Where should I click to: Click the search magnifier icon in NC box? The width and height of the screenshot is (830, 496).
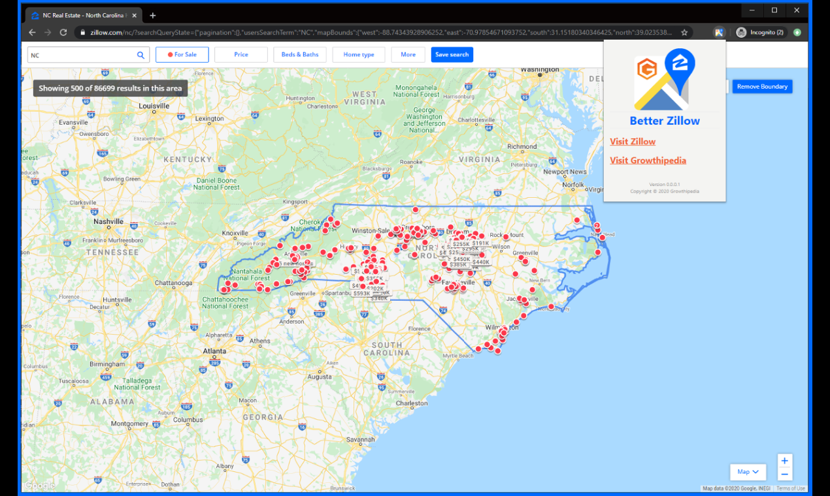pyautogui.click(x=141, y=55)
